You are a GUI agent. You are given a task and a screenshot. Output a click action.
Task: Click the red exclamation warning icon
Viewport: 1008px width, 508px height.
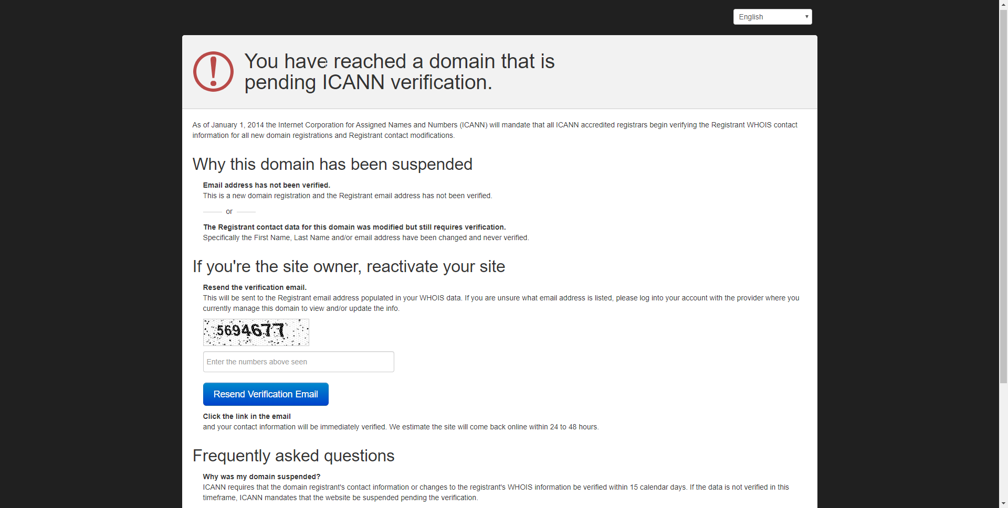(x=213, y=72)
